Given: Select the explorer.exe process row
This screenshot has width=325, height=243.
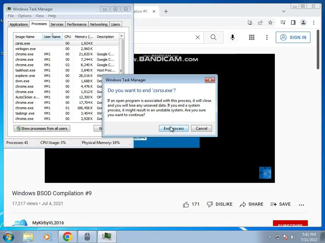Looking at the screenshot, I should [x=58, y=76].
